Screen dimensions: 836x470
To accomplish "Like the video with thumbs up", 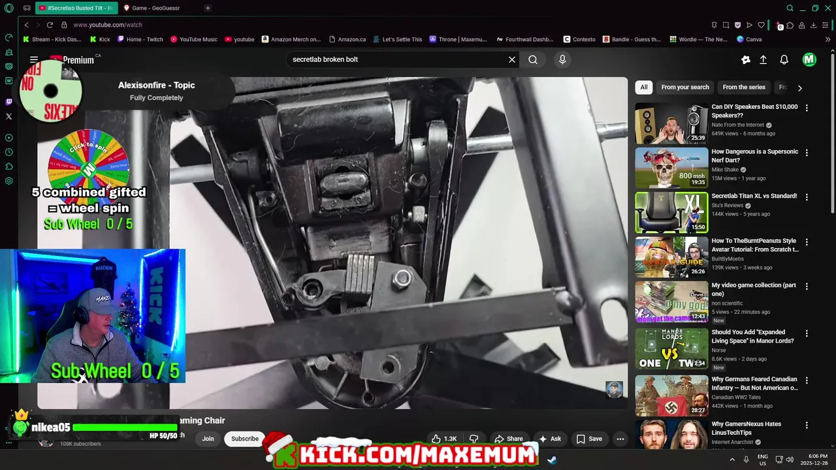I will pos(443,439).
